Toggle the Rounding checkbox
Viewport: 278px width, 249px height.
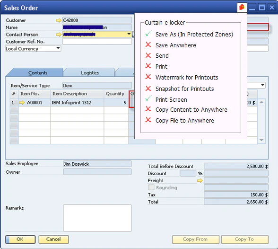[151, 187]
